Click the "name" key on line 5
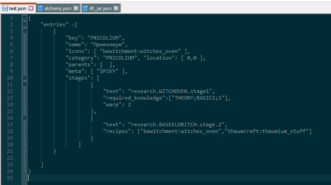331x185 pixels. (x=75, y=44)
